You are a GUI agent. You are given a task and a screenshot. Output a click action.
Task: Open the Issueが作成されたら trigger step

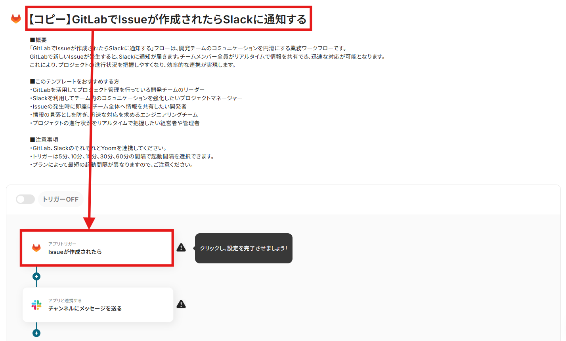[x=97, y=248]
